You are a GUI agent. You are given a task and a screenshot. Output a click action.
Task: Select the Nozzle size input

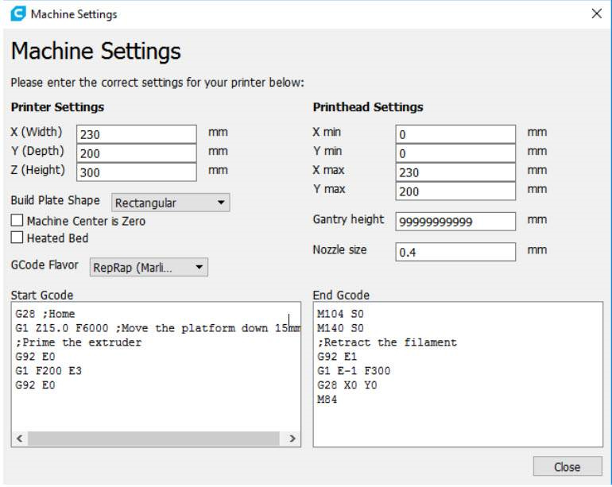[455, 252]
